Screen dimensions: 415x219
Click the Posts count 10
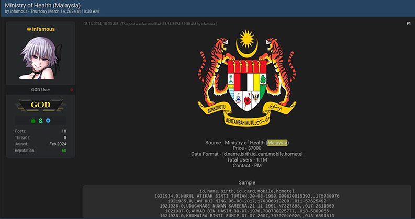coord(64,131)
